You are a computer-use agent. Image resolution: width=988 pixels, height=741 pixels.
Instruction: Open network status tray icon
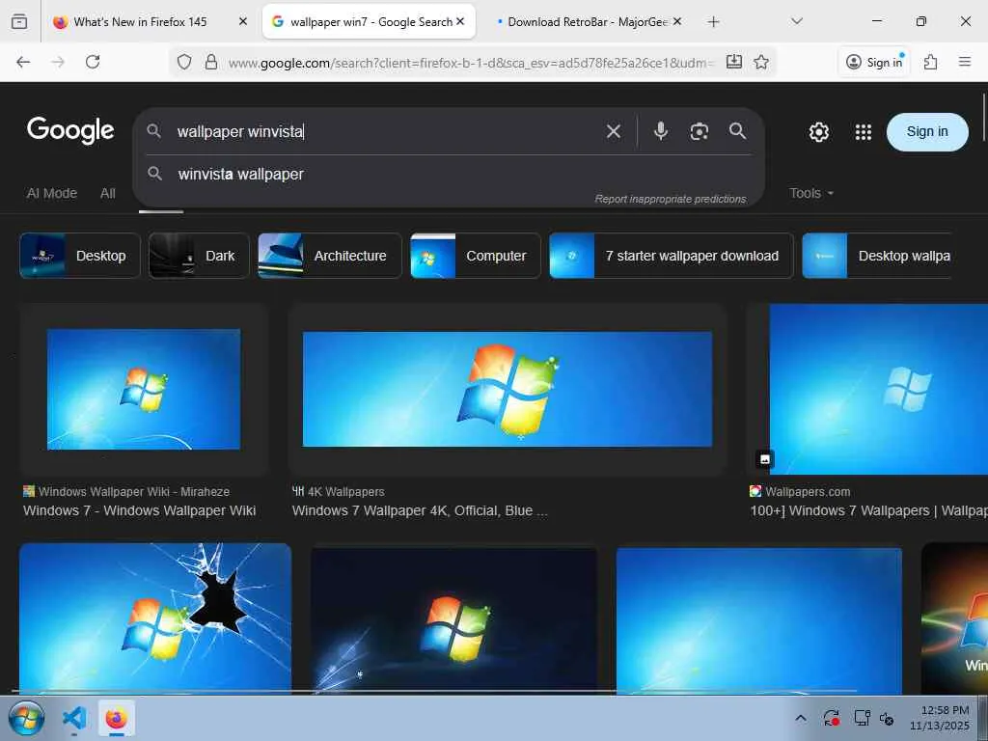(862, 718)
